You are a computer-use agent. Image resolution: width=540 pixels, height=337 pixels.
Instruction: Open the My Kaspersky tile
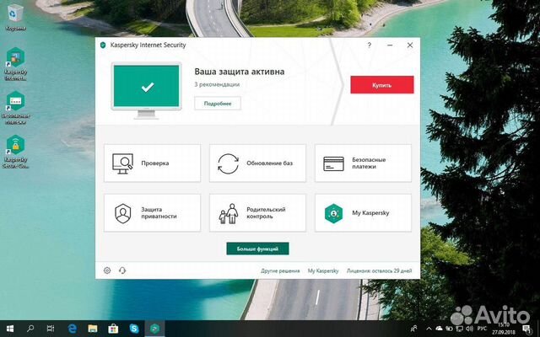pos(363,213)
